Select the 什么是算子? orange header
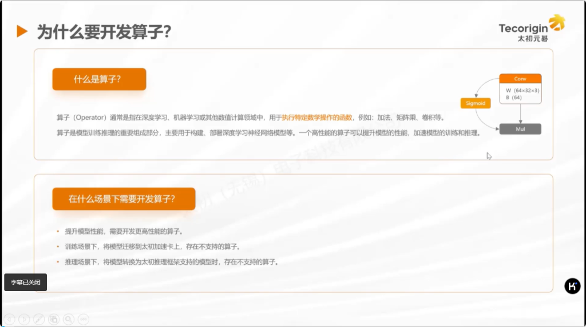Screen dimensions: 586x327 (99, 79)
